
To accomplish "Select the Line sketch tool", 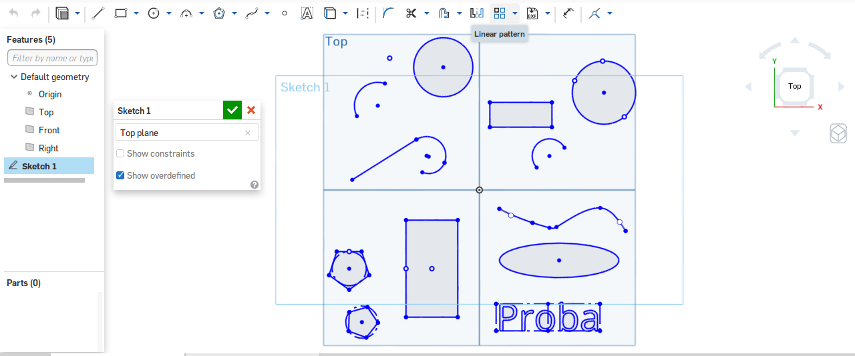I will tap(98, 13).
